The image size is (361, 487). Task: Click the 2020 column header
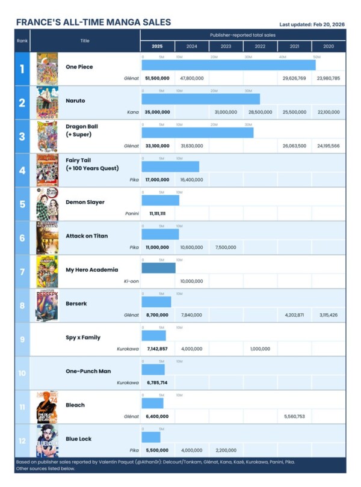coord(329,46)
